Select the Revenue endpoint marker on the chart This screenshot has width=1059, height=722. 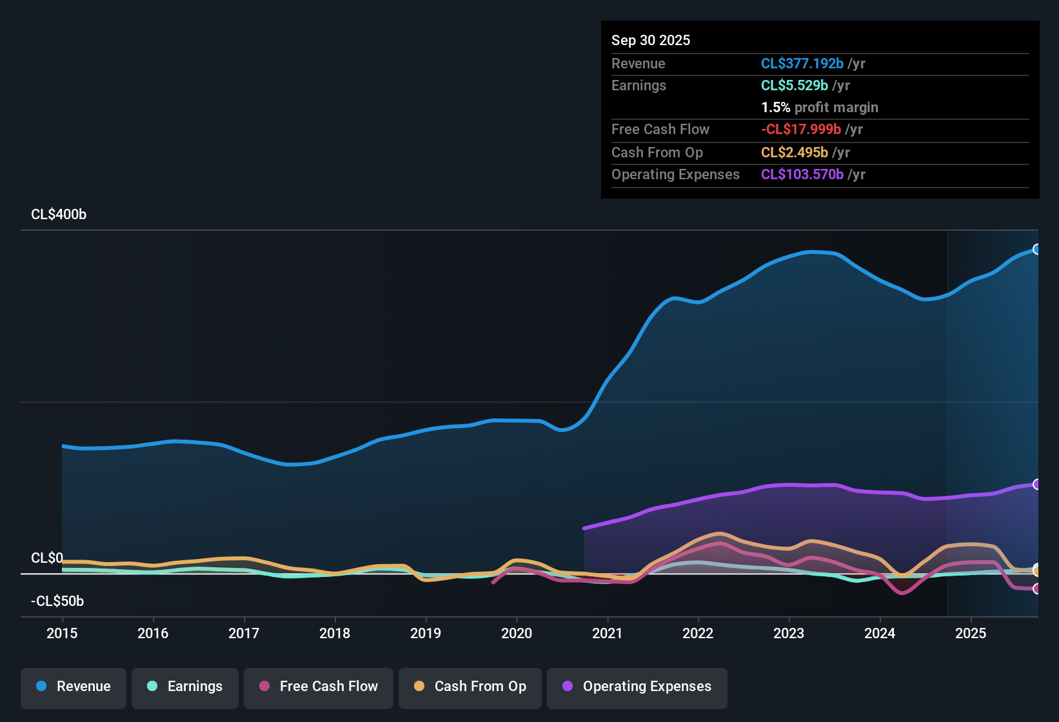(1037, 248)
